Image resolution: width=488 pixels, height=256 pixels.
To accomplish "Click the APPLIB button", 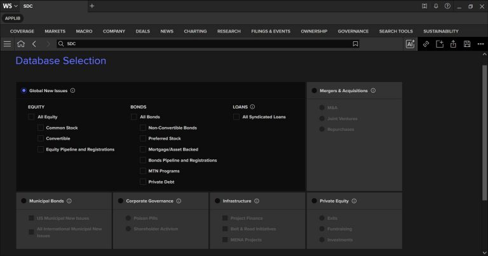I will (x=13, y=18).
